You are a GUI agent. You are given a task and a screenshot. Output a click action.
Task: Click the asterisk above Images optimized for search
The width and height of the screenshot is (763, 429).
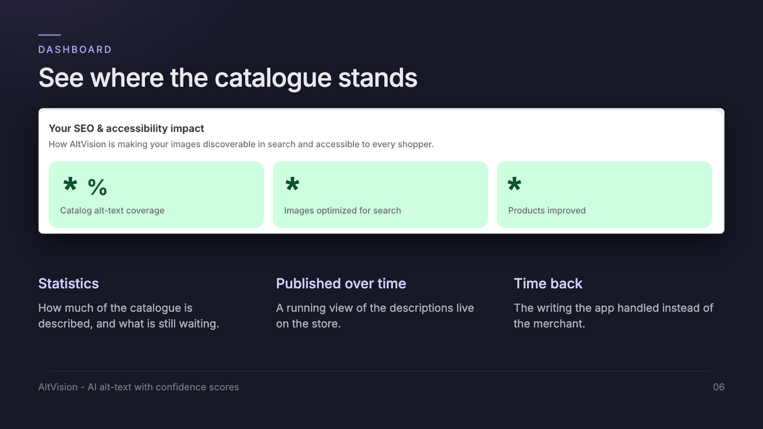tap(292, 184)
